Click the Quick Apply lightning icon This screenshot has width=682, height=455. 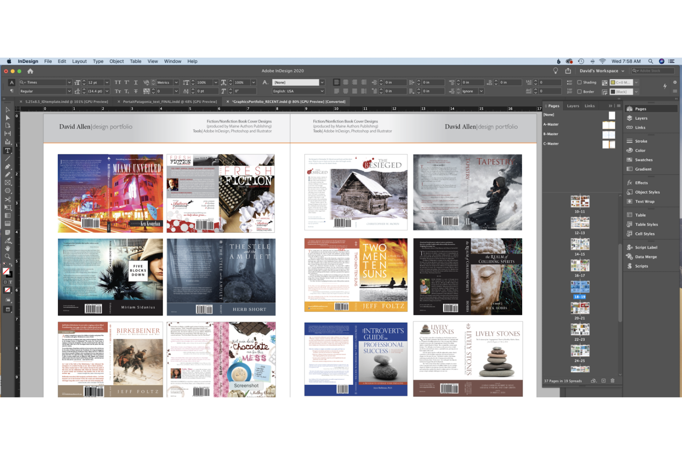[x=665, y=86]
